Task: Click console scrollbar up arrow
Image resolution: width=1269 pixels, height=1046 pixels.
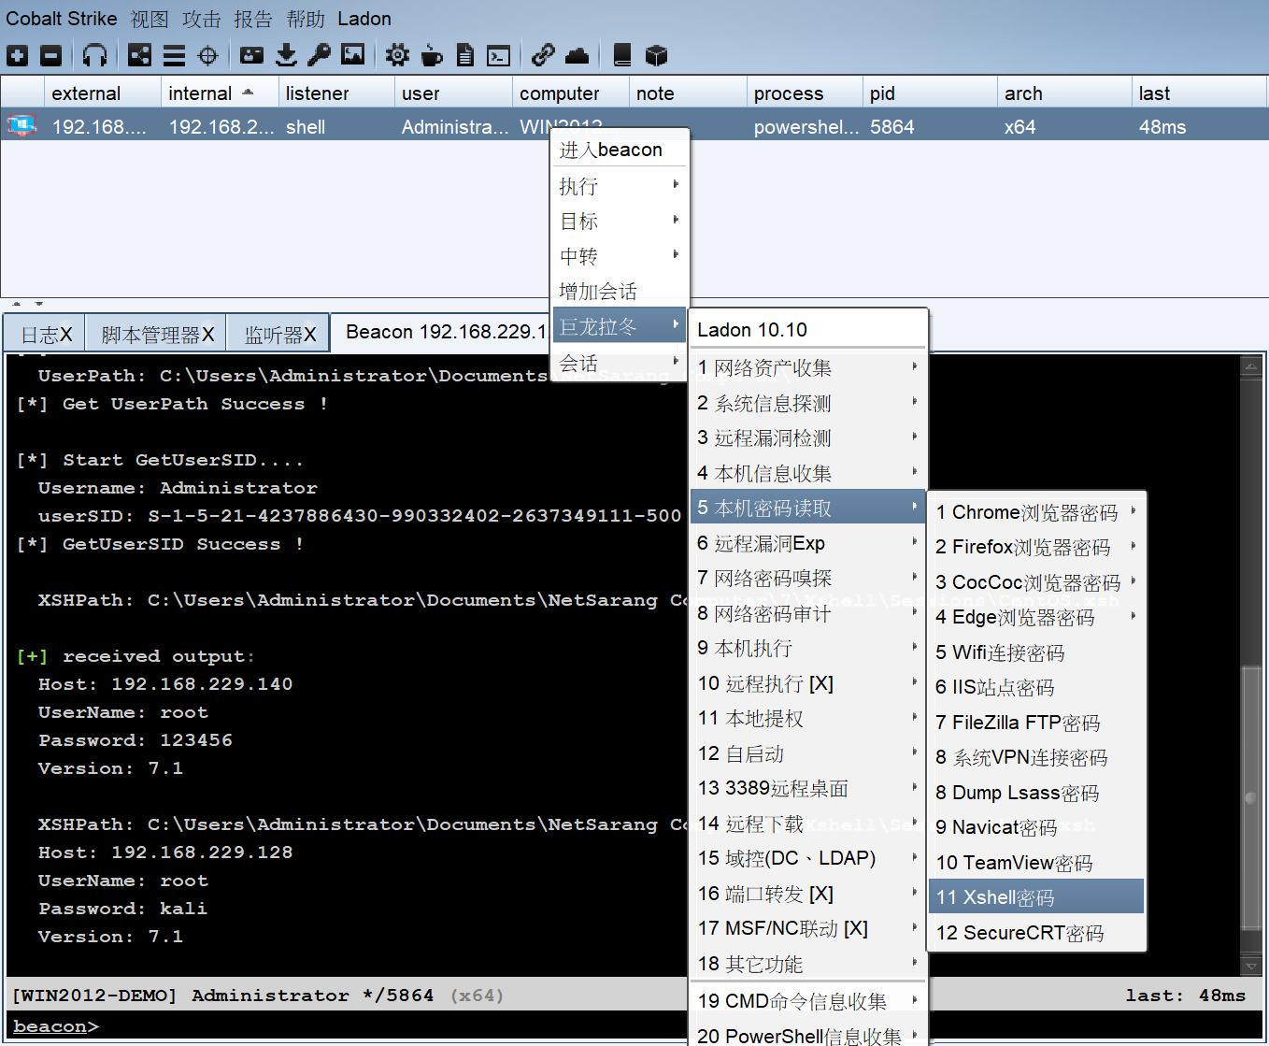Action: point(1251,366)
